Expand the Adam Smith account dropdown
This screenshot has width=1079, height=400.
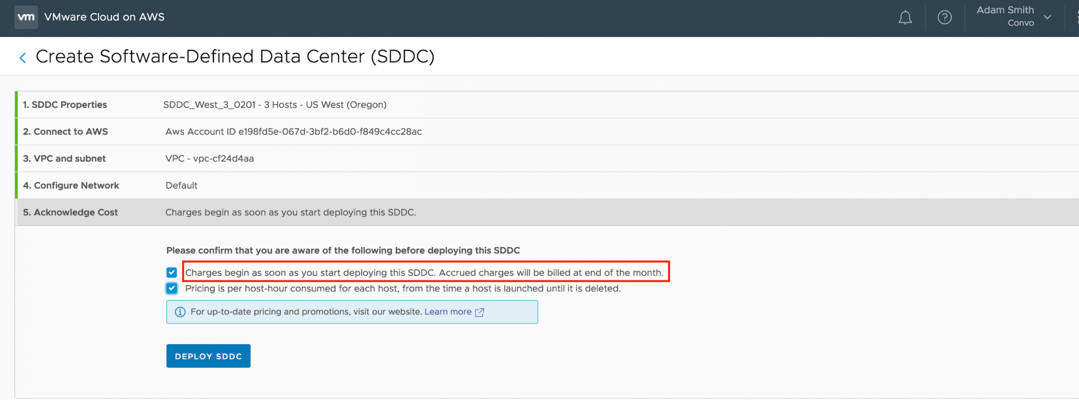click(1047, 17)
